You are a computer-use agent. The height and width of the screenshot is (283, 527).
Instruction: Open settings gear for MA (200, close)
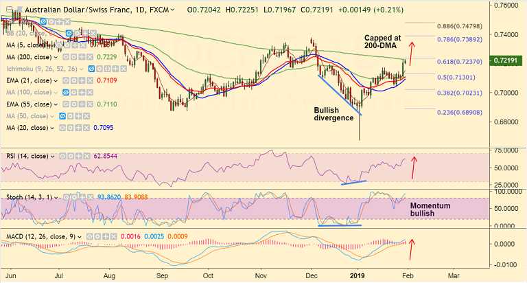click(73, 57)
